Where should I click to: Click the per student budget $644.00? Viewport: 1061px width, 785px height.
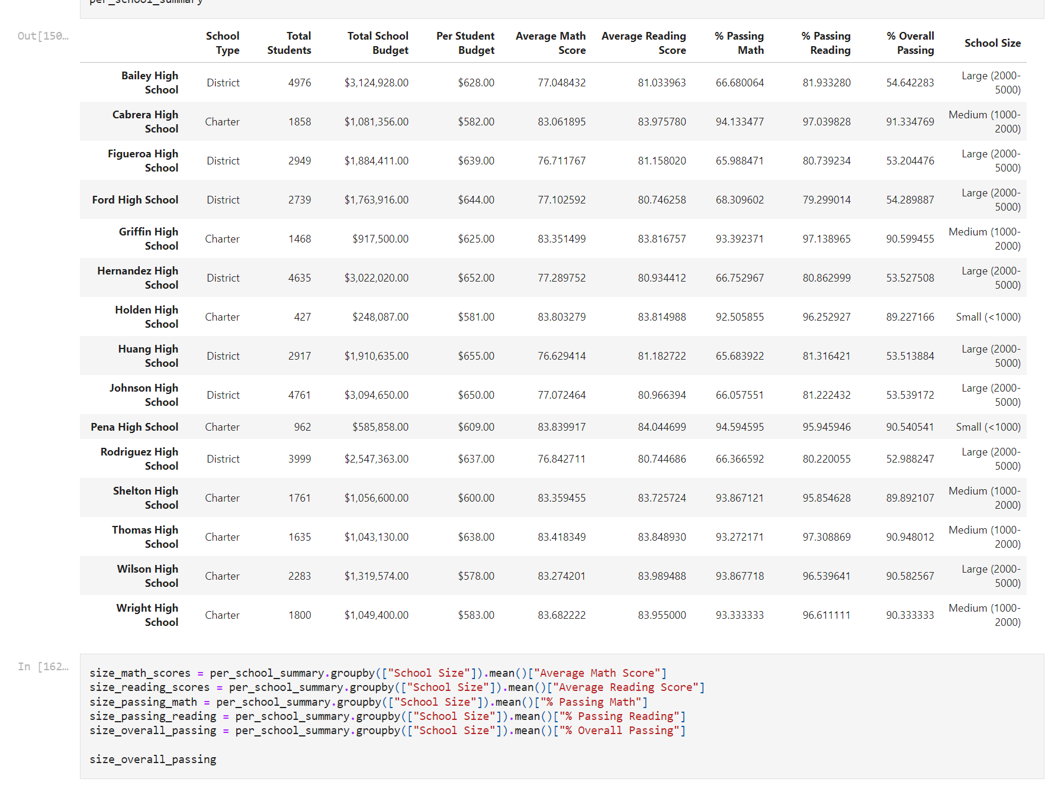click(476, 200)
